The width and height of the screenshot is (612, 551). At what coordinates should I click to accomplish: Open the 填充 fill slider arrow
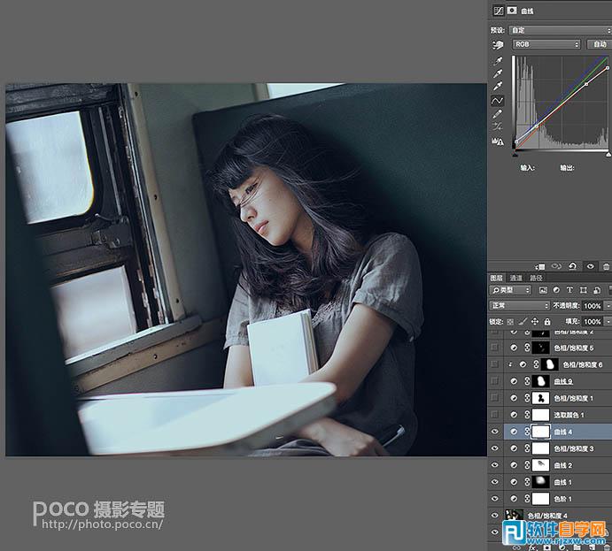(608, 321)
